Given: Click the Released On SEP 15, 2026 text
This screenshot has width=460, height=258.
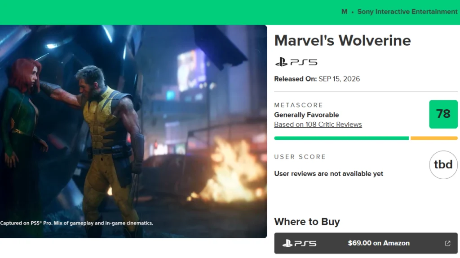Looking at the screenshot, I should click(317, 79).
